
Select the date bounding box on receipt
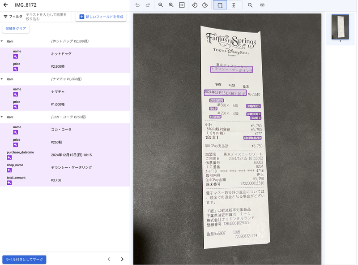(225, 93)
